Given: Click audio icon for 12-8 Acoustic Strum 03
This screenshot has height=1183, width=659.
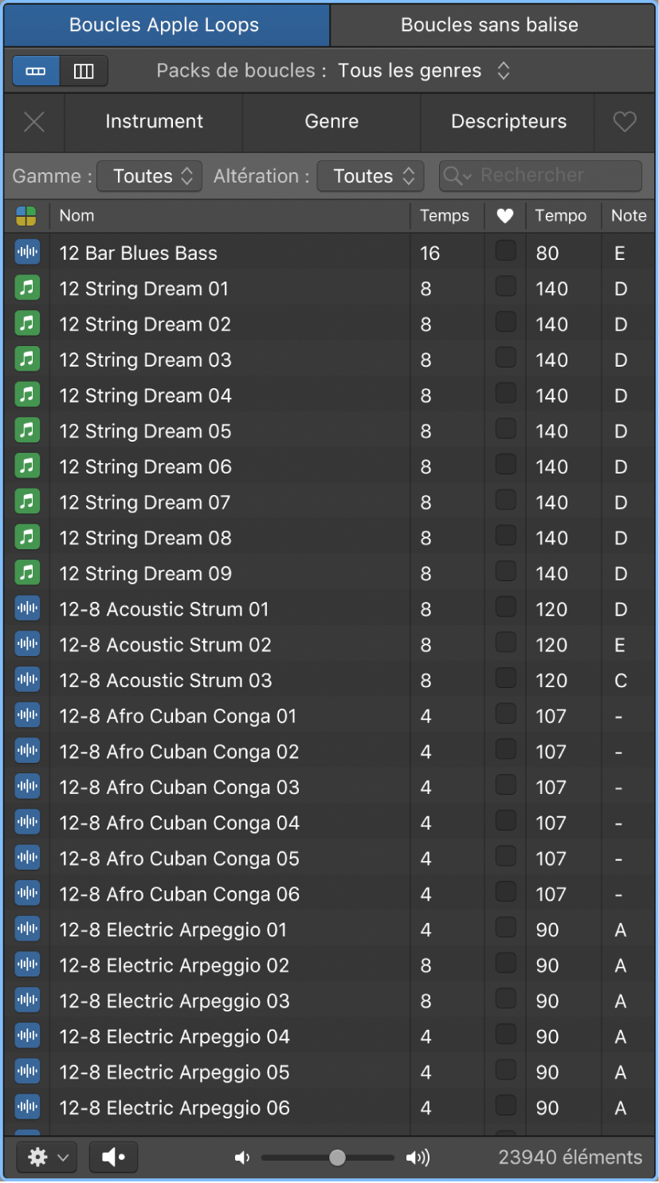Looking at the screenshot, I should [27, 680].
